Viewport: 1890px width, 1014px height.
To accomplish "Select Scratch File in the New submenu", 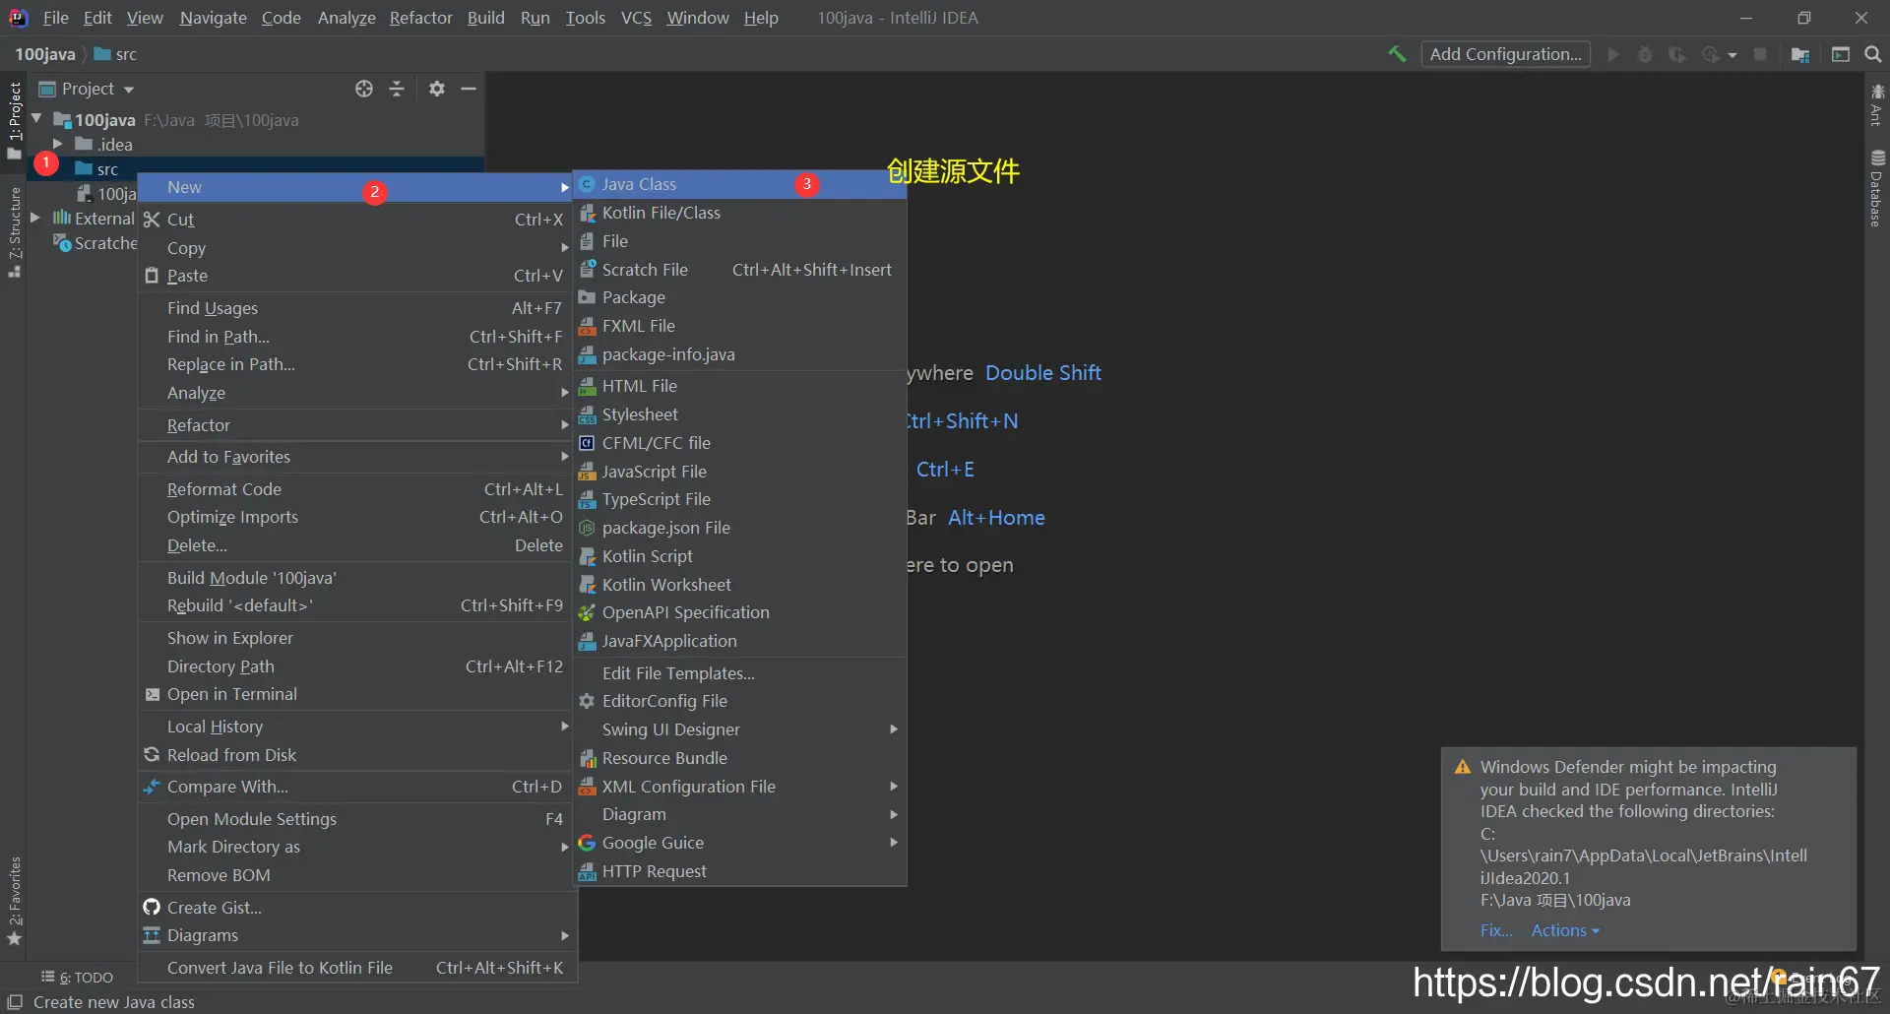I will [x=740, y=270].
